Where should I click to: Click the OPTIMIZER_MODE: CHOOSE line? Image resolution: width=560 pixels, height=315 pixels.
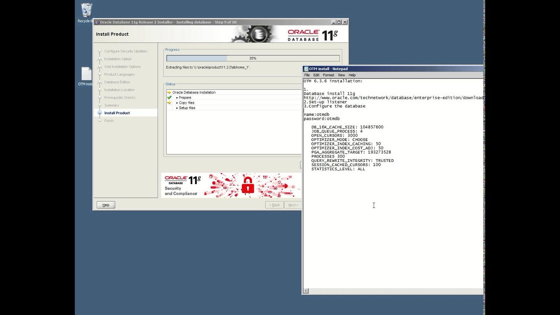point(339,140)
